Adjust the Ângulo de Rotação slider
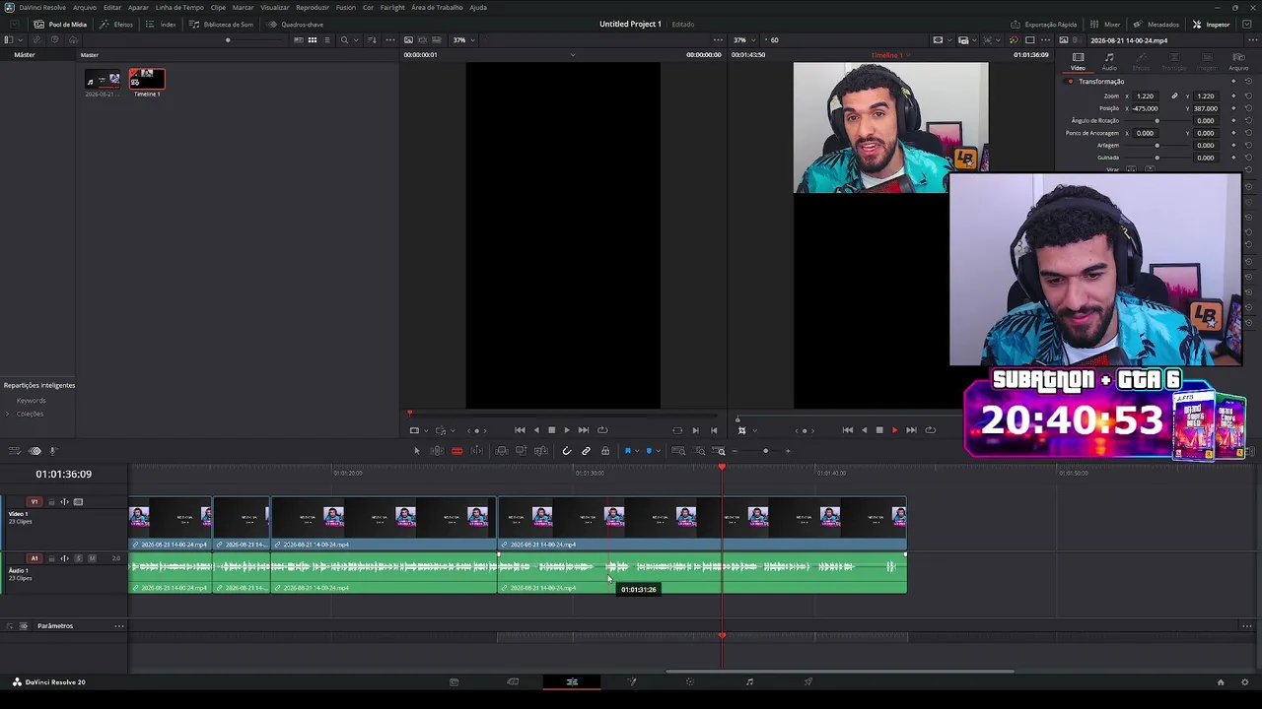Image resolution: width=1262 pixels, height=709 pixels. pos(1157,121)
